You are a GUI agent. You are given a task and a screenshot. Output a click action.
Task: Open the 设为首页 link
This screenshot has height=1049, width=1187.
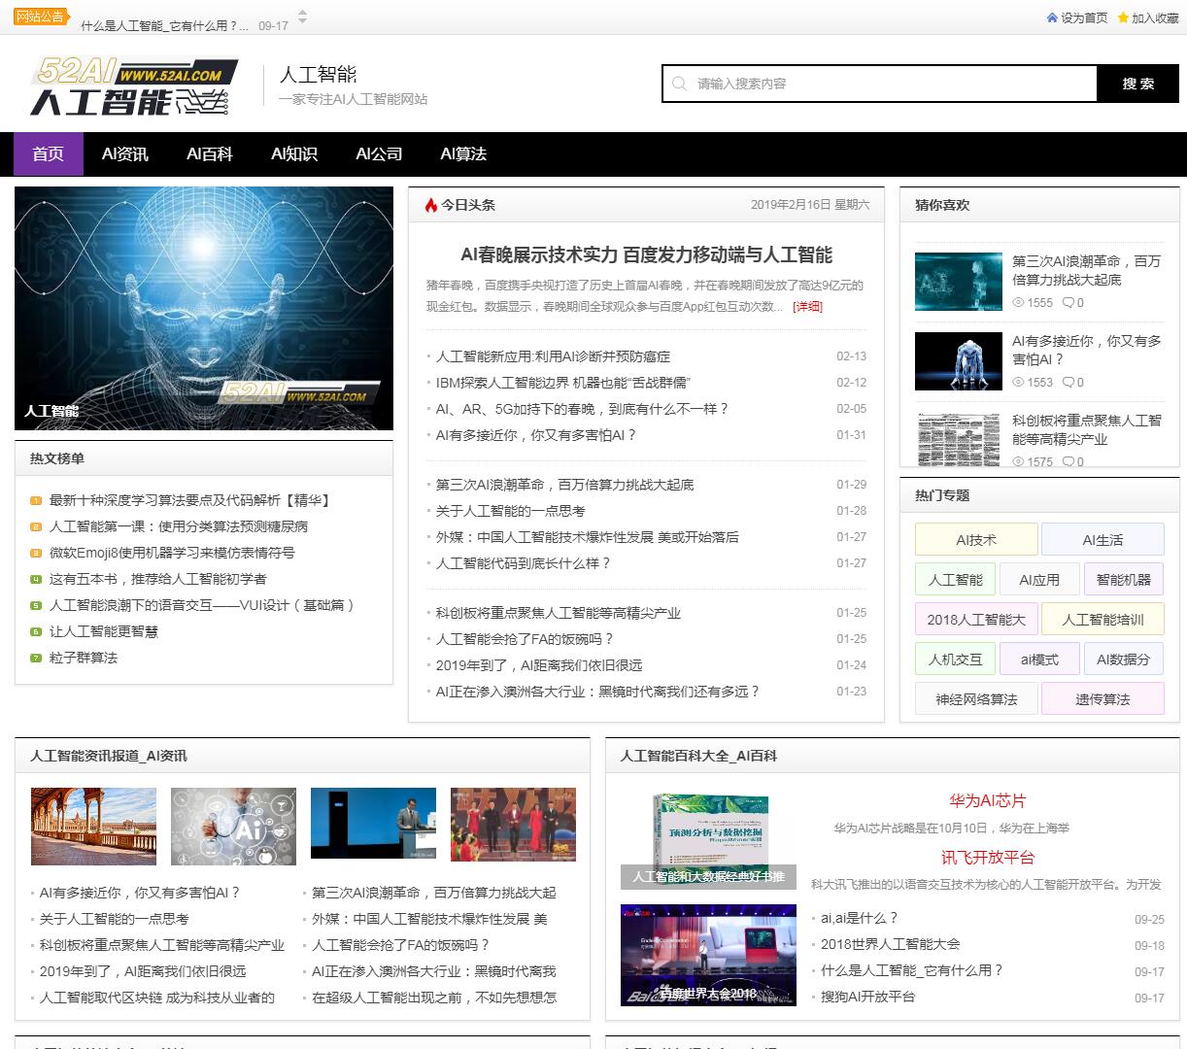pos(1084,17)
